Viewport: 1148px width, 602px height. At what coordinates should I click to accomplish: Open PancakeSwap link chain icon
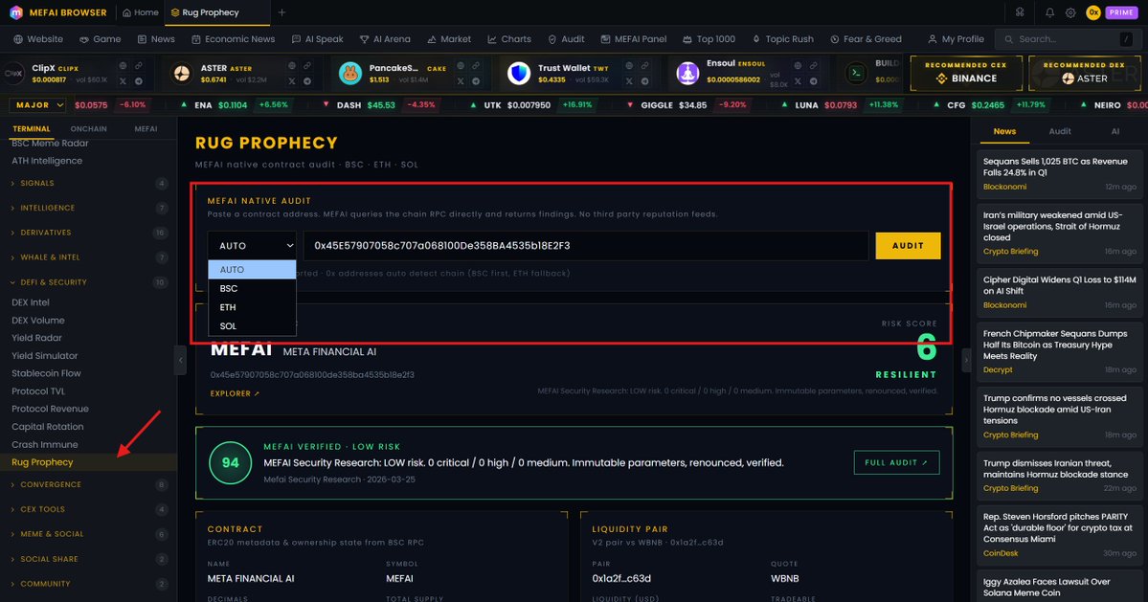[476, 66]
